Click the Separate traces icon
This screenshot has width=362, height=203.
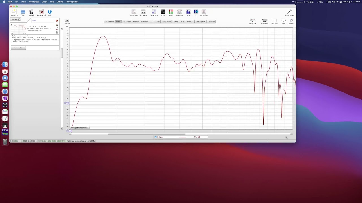pos(253,21)
